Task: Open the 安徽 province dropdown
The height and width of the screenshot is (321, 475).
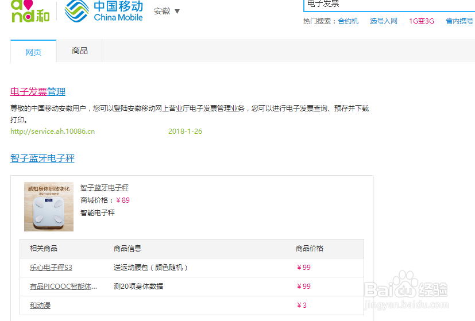Action: coord(167,11)
